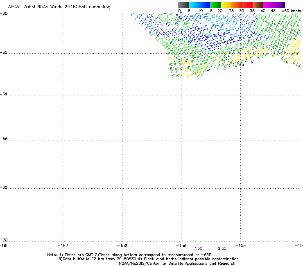Click the -66 latitude axis label
The height and width of the screenshot is (266, 303).
(4, 139)
